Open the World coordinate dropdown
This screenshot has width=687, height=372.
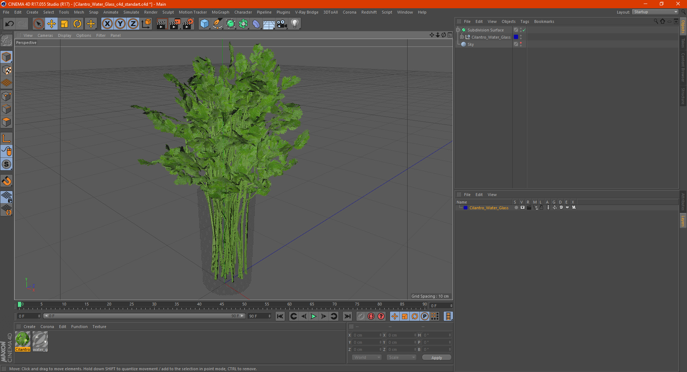point(367,357)
